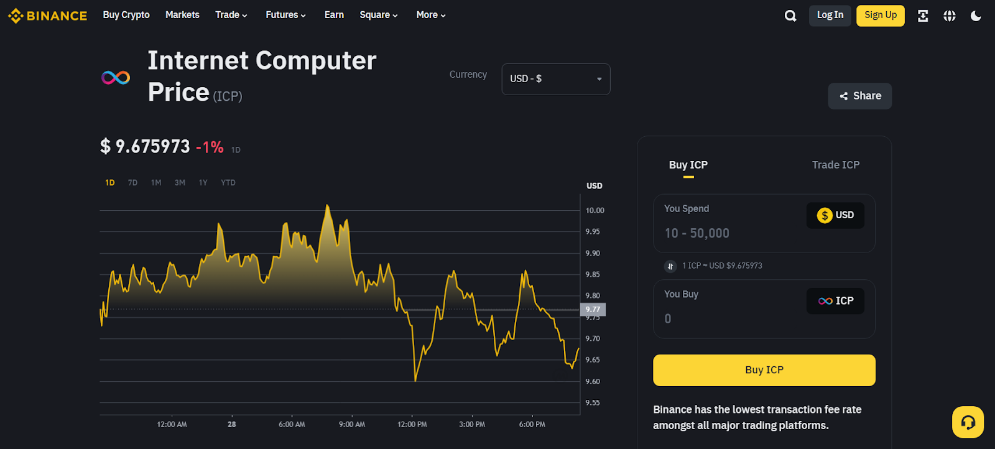The image size is (995, 449).
Task: Toggle dark mode moon icon
Action: click(x=976, y=16)
